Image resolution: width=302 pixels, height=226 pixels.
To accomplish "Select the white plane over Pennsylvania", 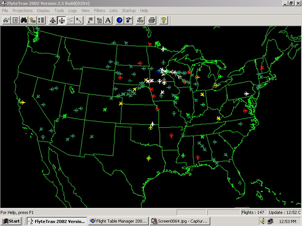I will 246,94.
